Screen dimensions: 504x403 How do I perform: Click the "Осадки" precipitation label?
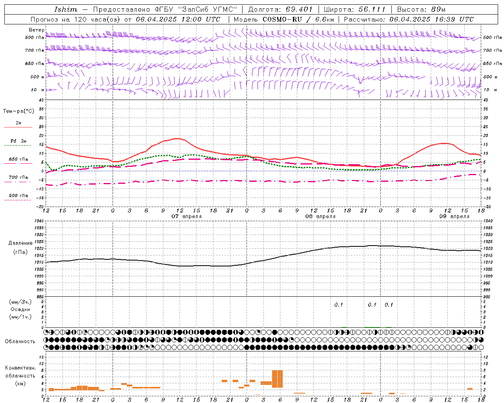tap(20, 309)
